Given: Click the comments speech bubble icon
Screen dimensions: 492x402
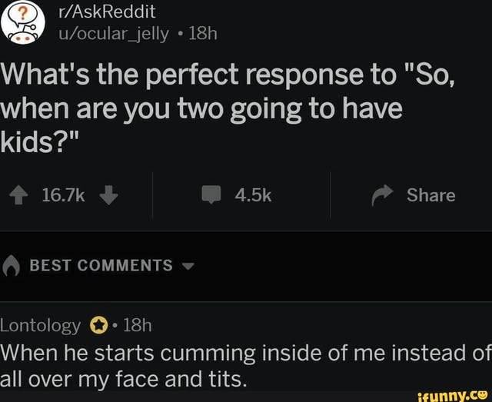Looking at the screenshot, I should 212,195.
